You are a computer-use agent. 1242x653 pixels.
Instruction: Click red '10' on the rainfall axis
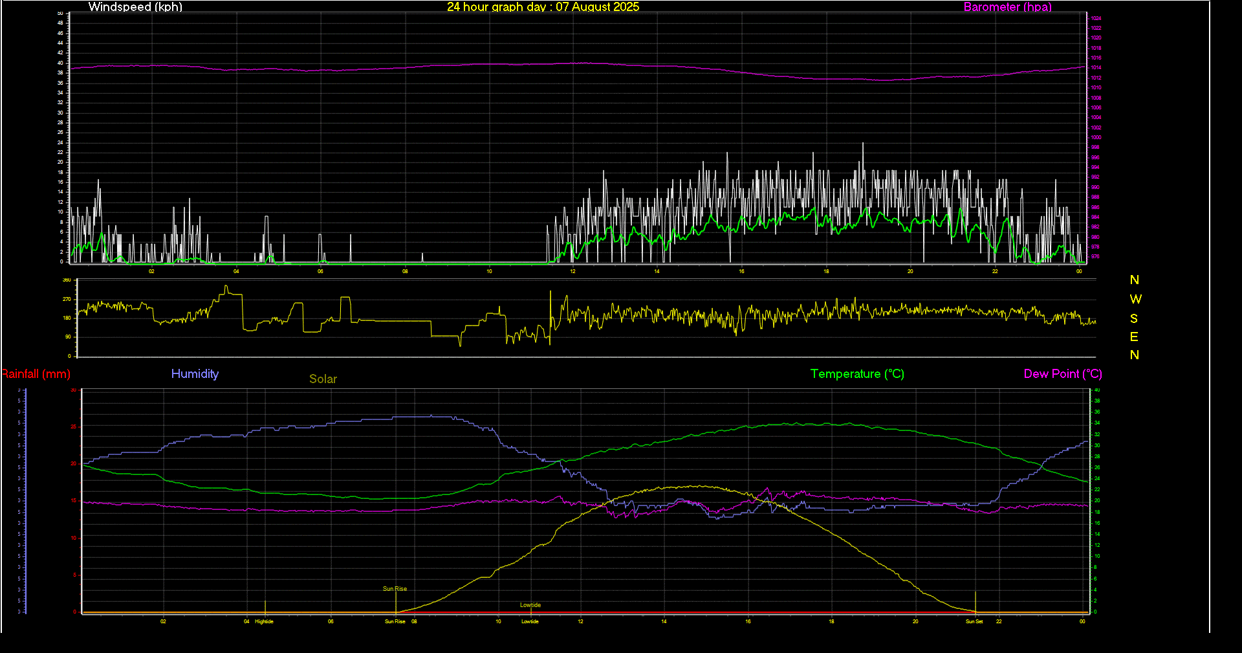(74, 538)
